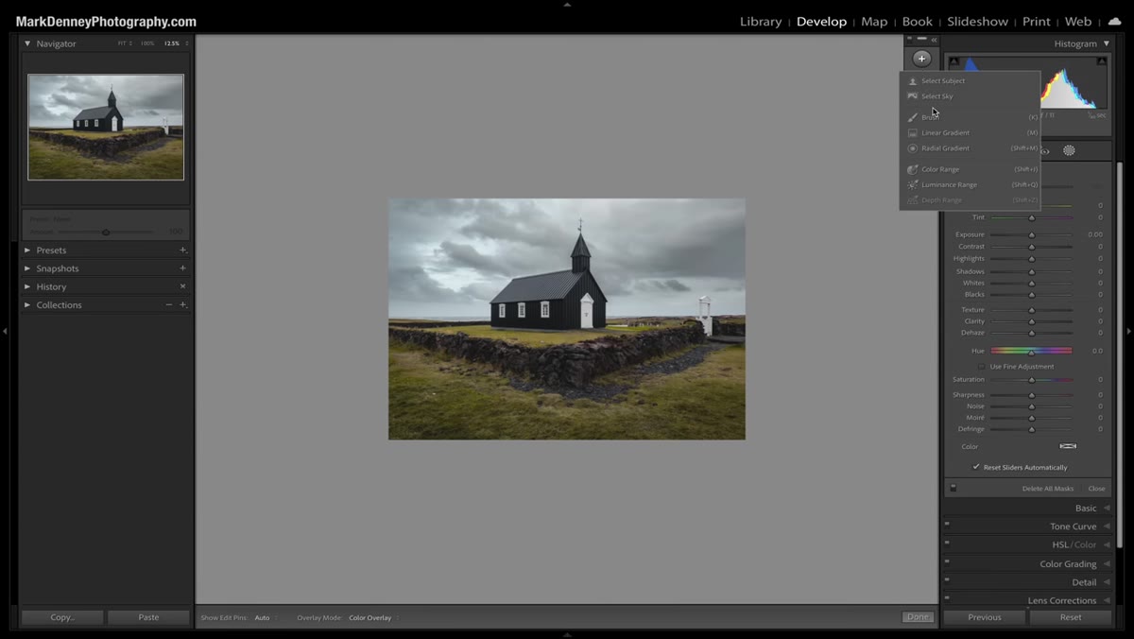
Task: Clear History with the X icon
Action: (x=183, y=286)
